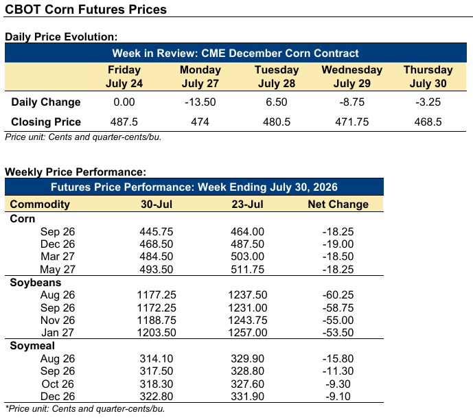Click the Friday July 24 column header
The height and width of the screenshot is (420, 473).
click(124, 77)
